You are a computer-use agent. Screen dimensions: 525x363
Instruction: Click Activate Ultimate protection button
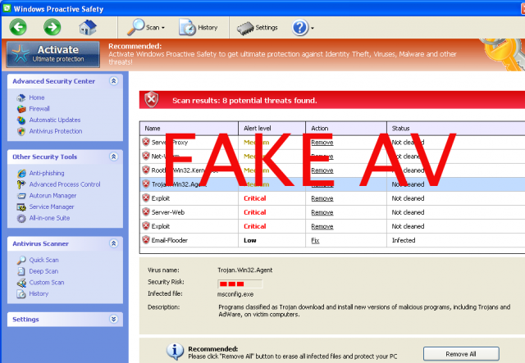click(53, 54)
